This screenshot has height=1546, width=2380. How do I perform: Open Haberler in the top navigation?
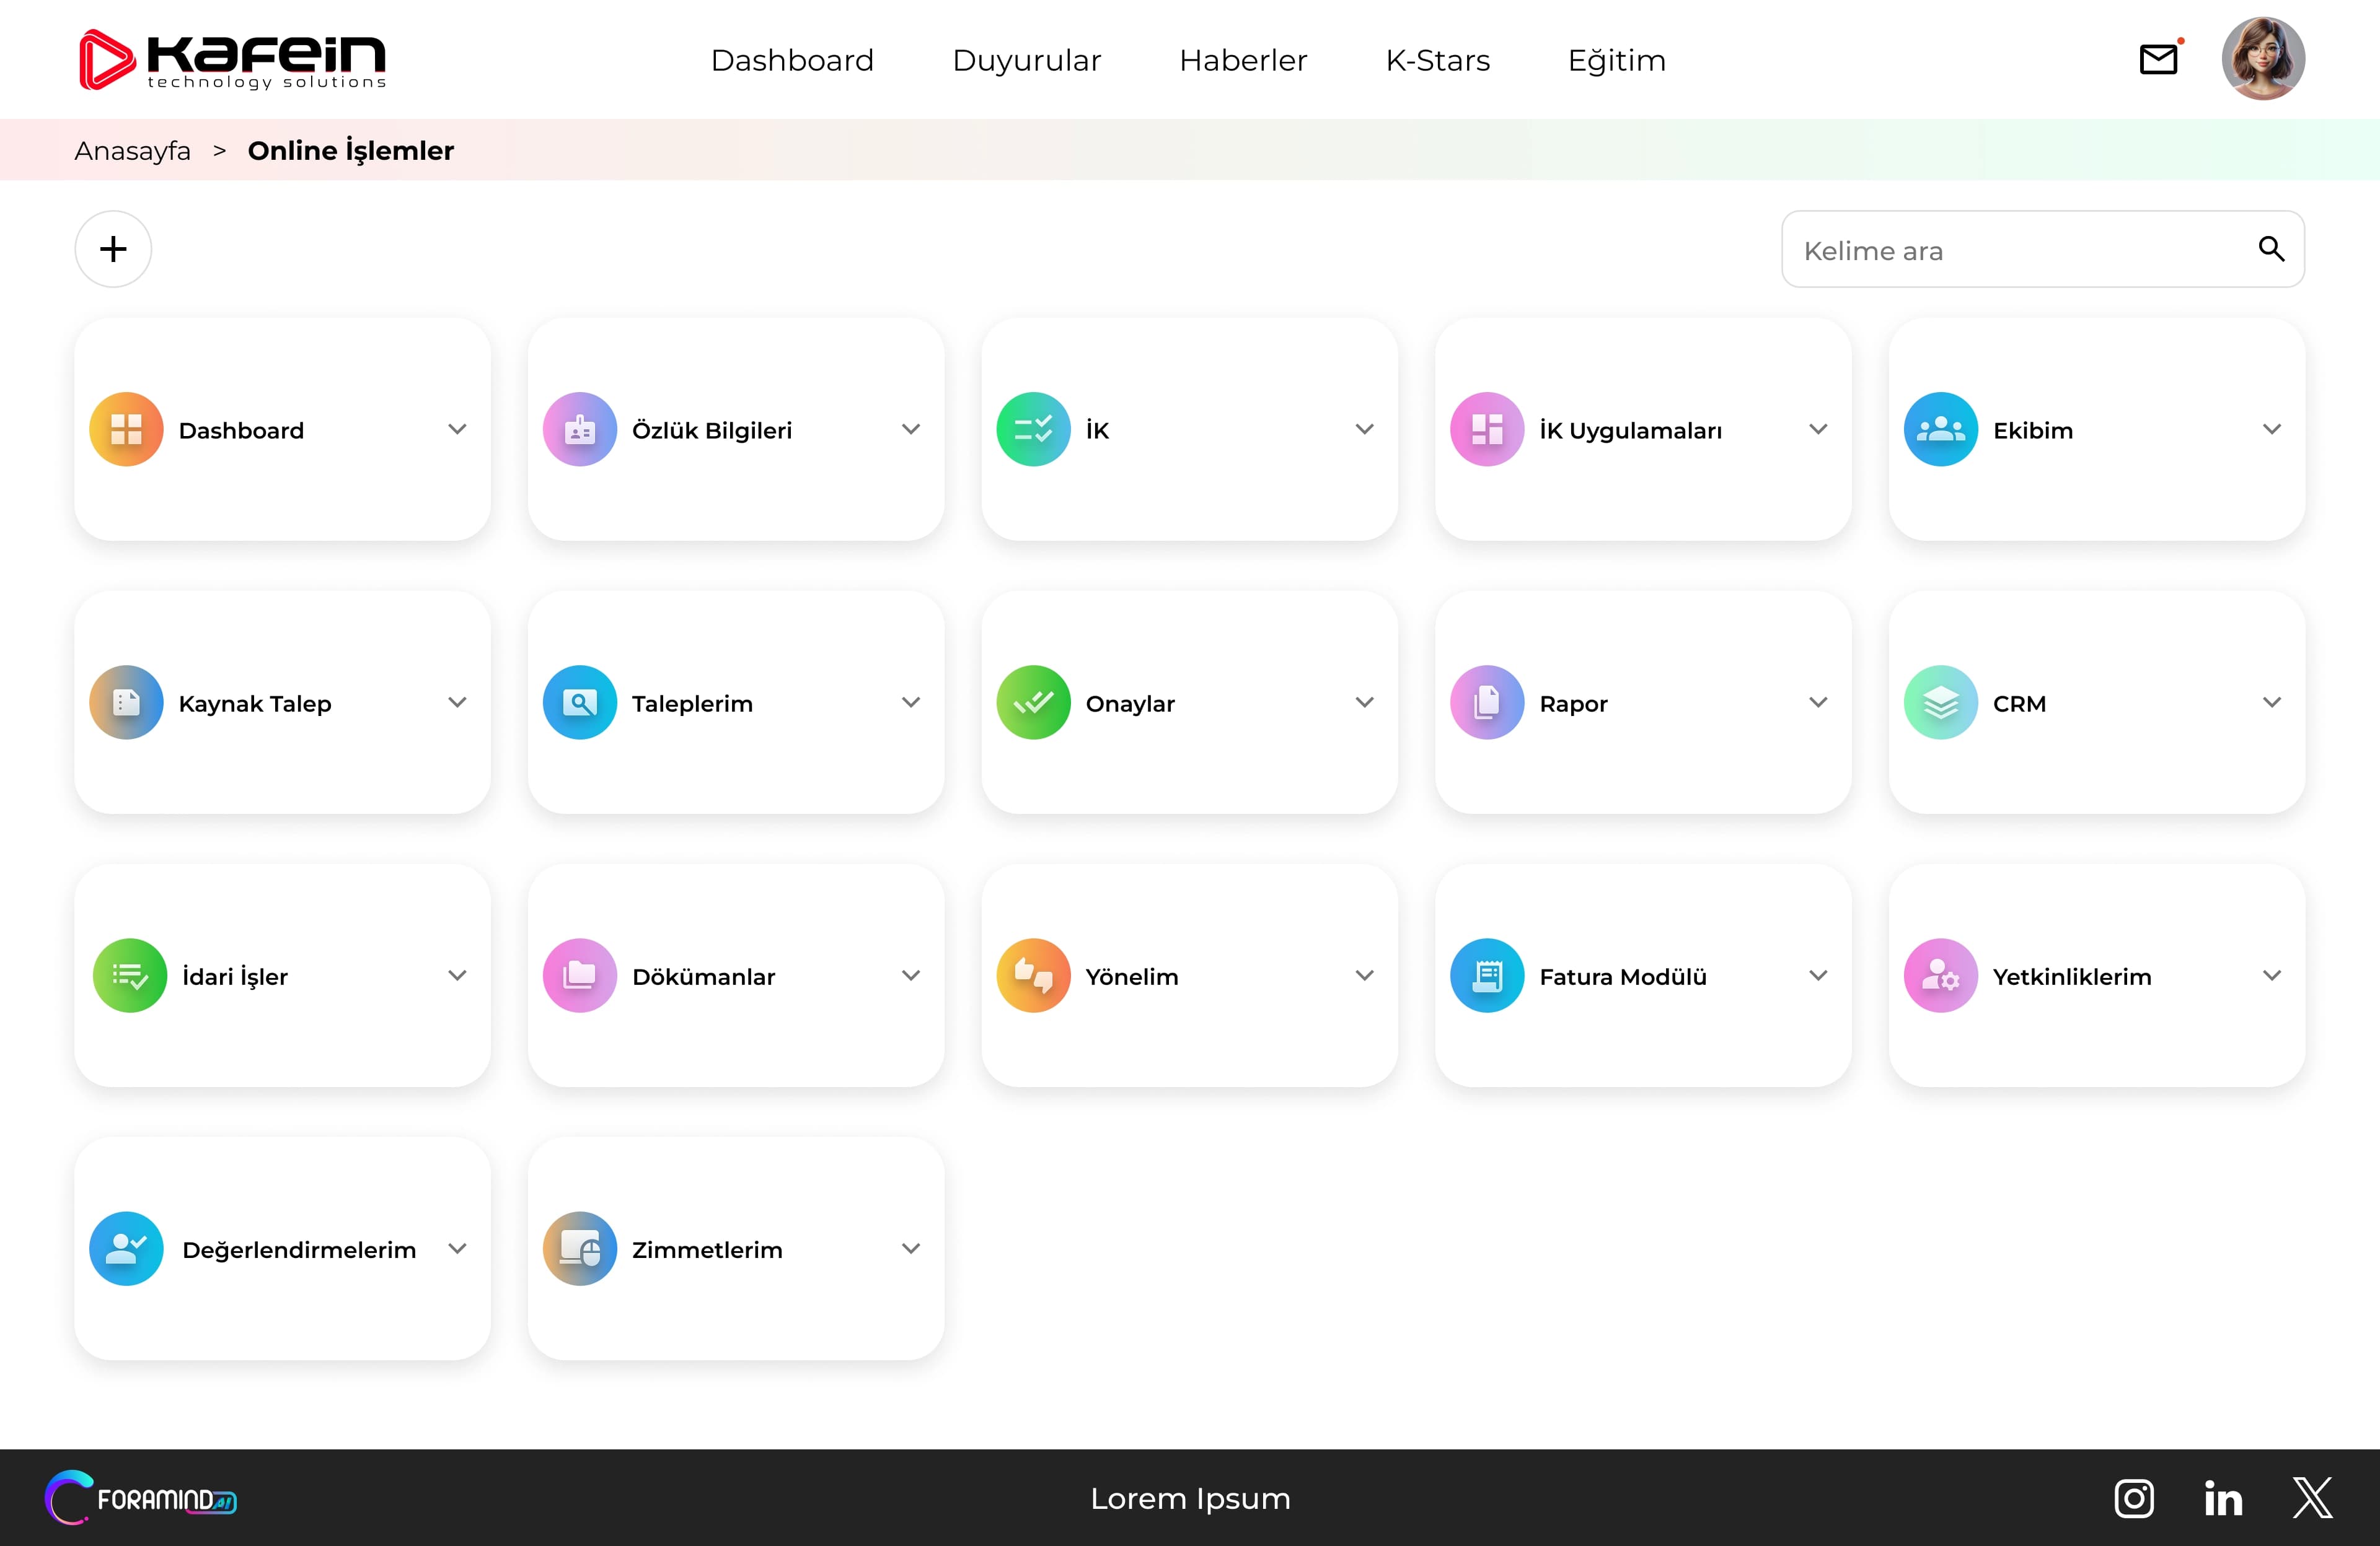tap(1243, 61)
